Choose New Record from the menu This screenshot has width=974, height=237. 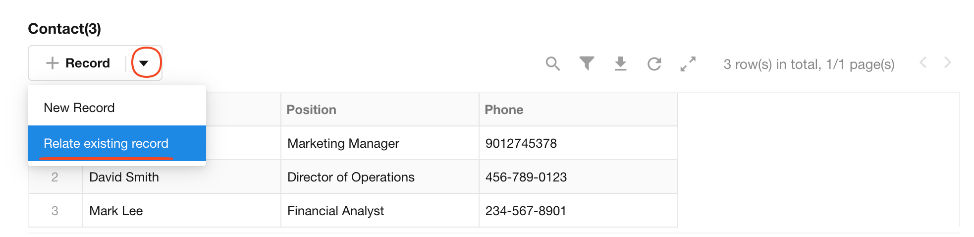pos(79,108)
